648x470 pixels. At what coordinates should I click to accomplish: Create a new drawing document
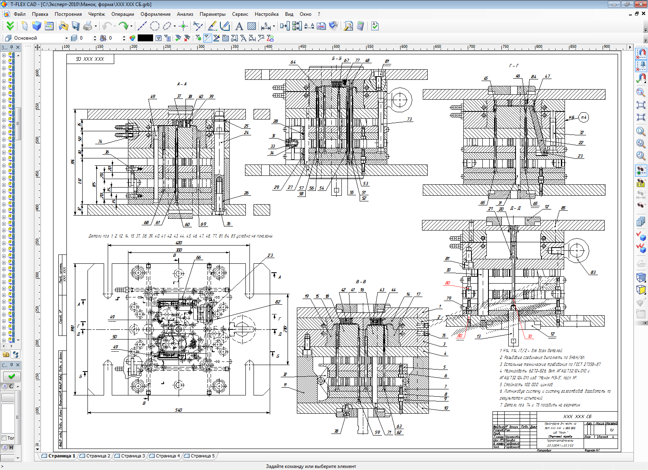[x=25, y=26]
